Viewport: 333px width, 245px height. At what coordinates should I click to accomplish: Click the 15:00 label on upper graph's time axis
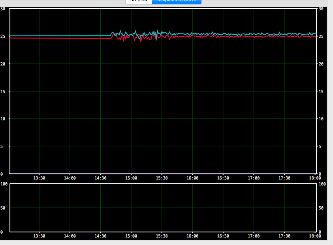tap(131, 178)
